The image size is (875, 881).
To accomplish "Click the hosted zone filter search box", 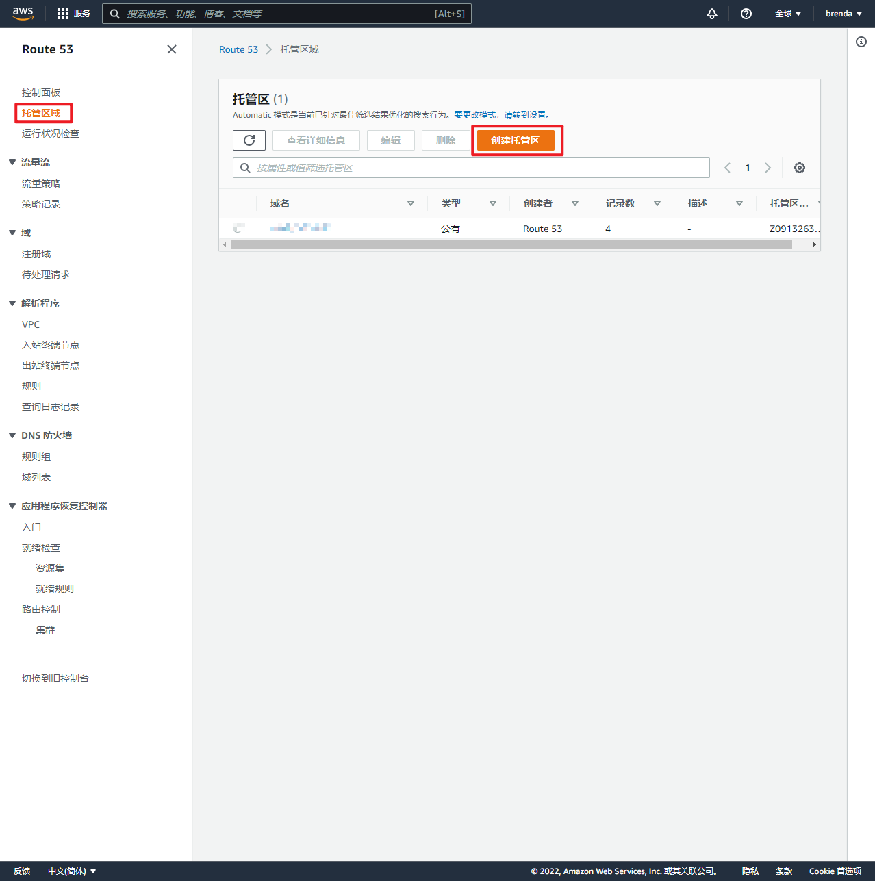I will pyautogui.click(x=471, y=168).
